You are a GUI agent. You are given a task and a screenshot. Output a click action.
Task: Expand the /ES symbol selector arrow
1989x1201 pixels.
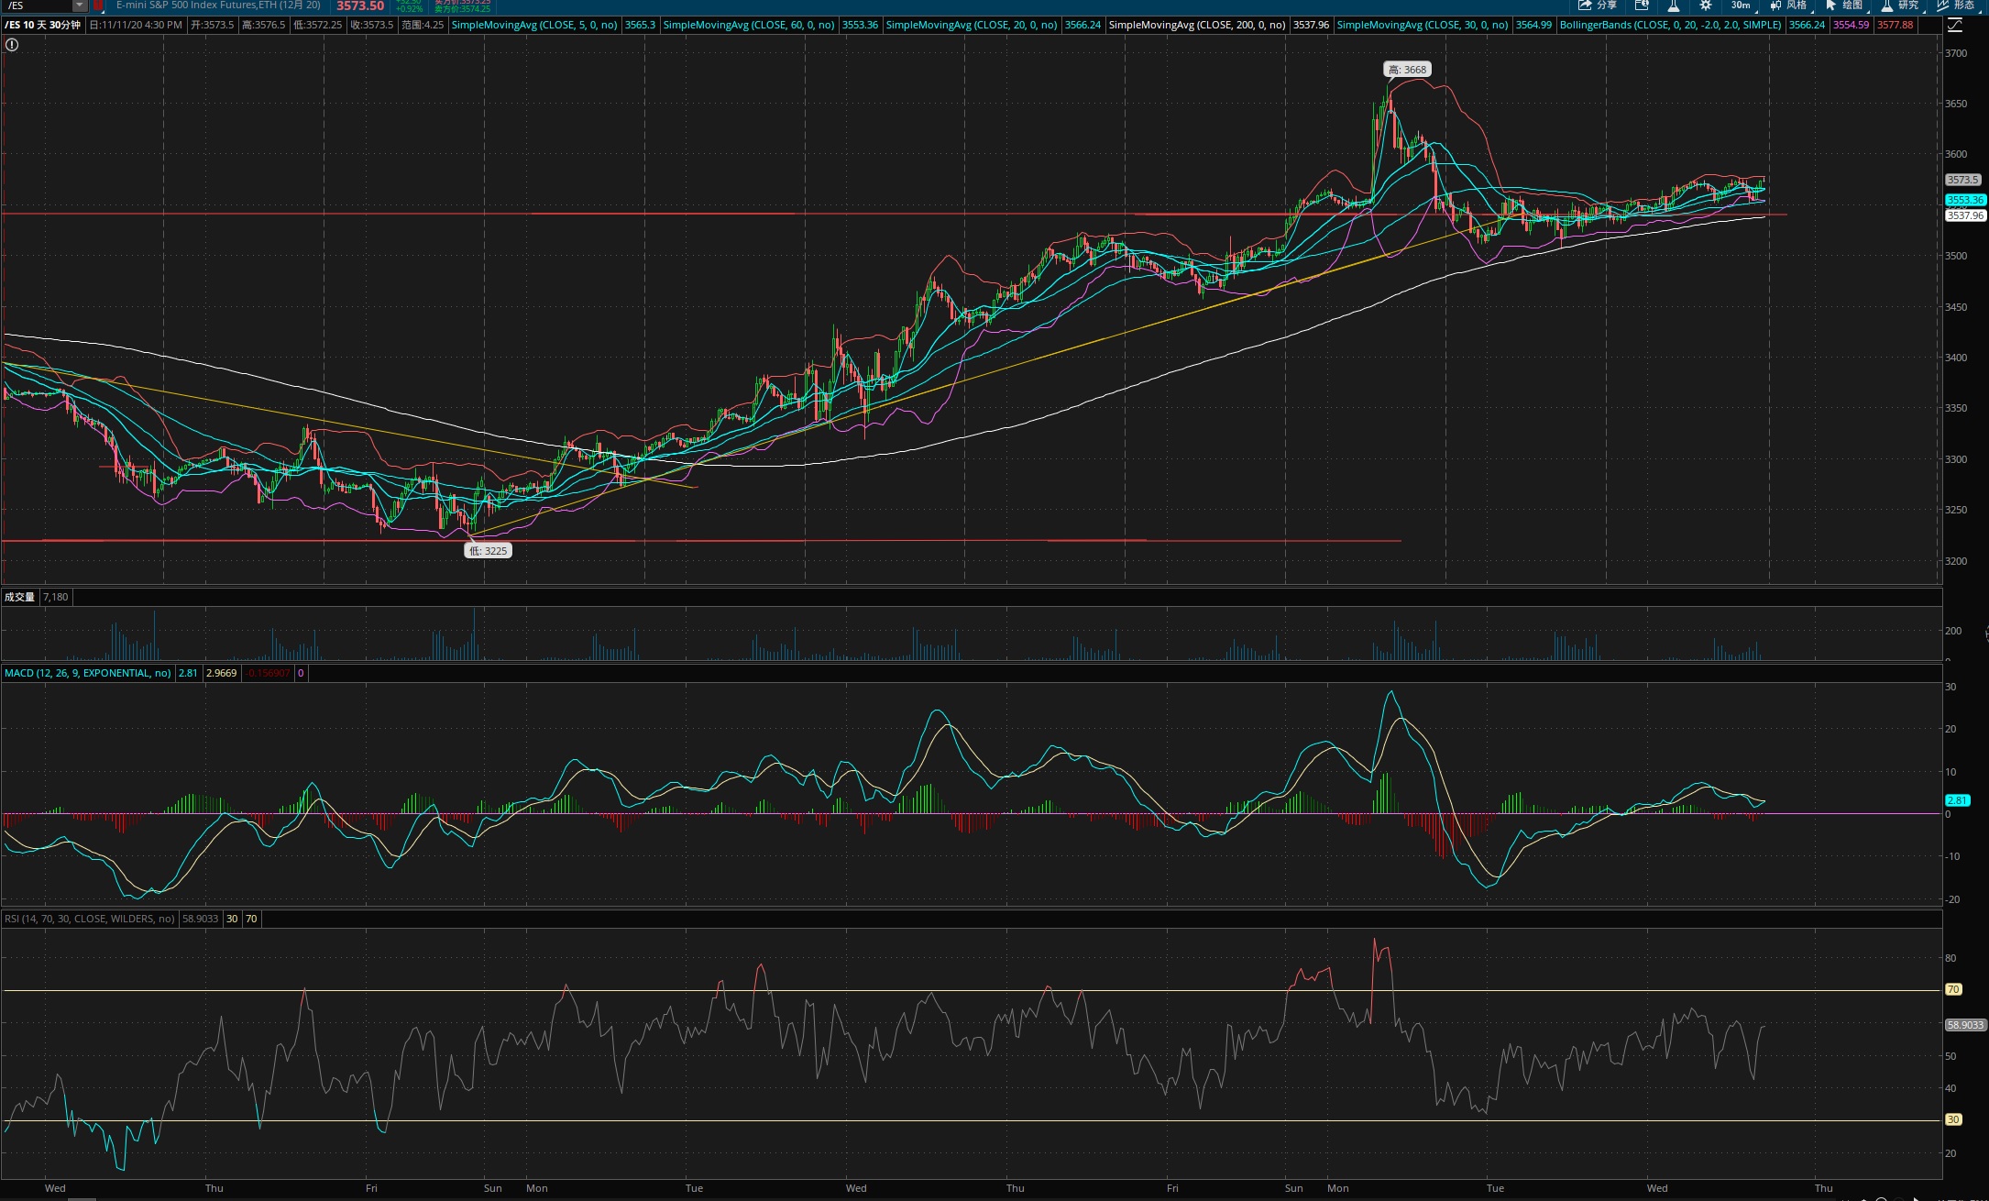80,6
